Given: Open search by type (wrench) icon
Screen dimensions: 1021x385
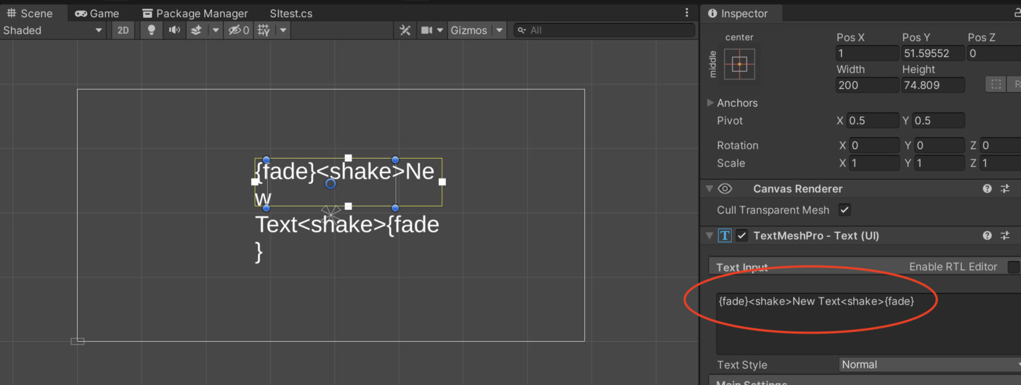Looking at the screenshot, I should point(405,30).
